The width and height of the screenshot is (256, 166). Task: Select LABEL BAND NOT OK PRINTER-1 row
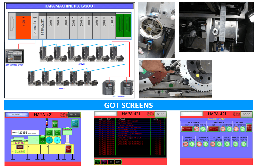(x=130, y=142)
